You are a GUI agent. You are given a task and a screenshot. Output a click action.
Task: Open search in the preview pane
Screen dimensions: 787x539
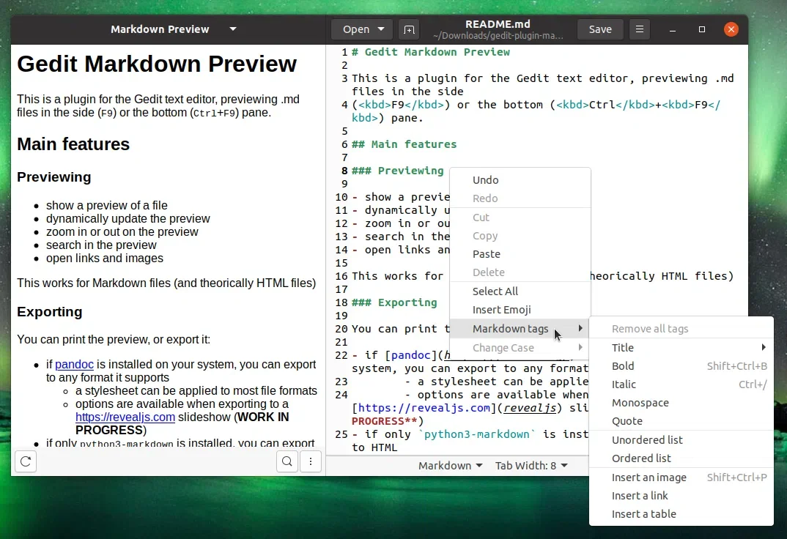287,461
